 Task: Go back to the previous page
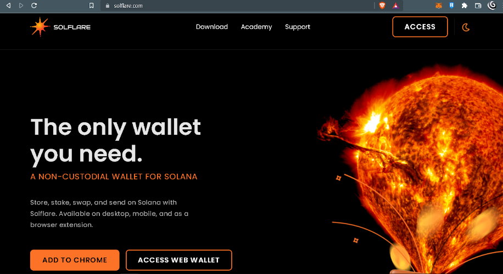(9, 5)
